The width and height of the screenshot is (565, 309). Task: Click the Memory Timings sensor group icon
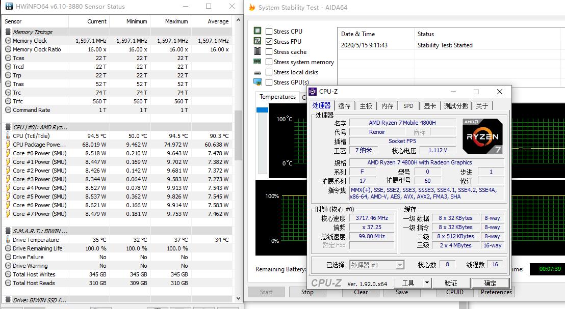click(x=8, y=32)
